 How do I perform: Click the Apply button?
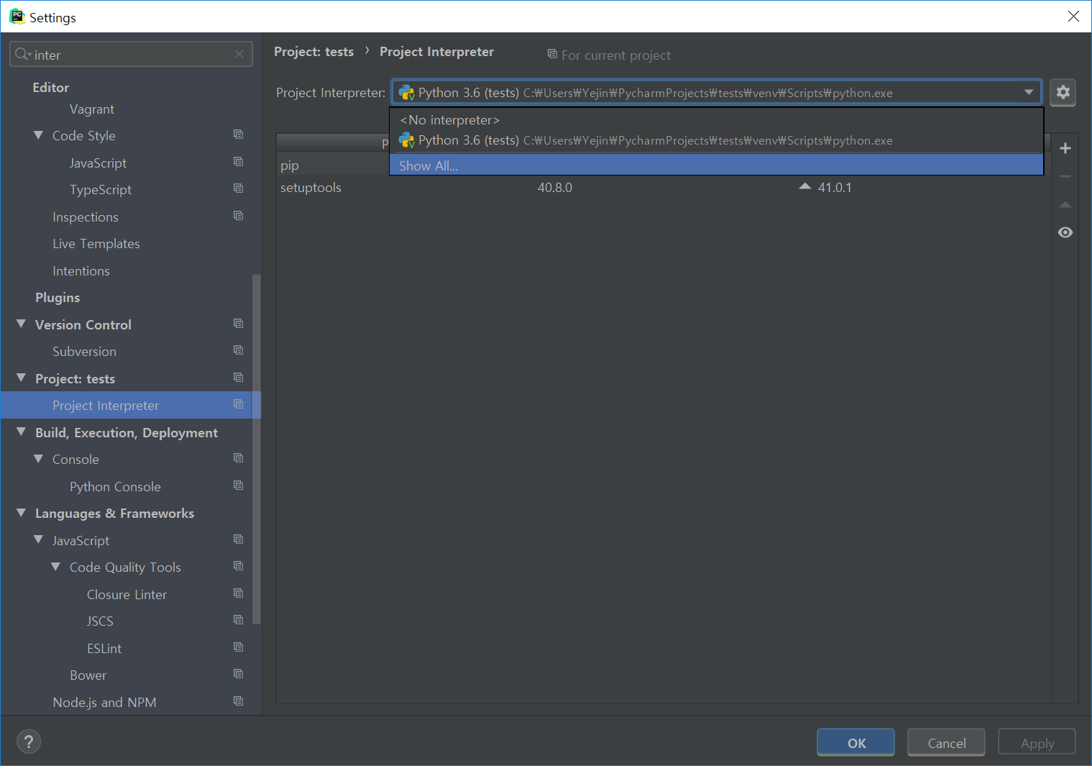coord(1037,743)
